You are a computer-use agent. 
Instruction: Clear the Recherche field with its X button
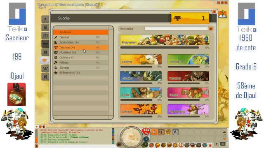210,29
